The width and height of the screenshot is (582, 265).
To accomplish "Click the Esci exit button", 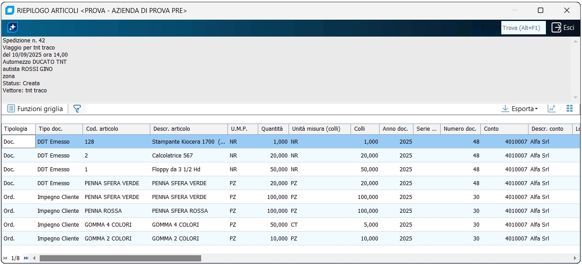I will pyautogui.click(x=563, y=28).
